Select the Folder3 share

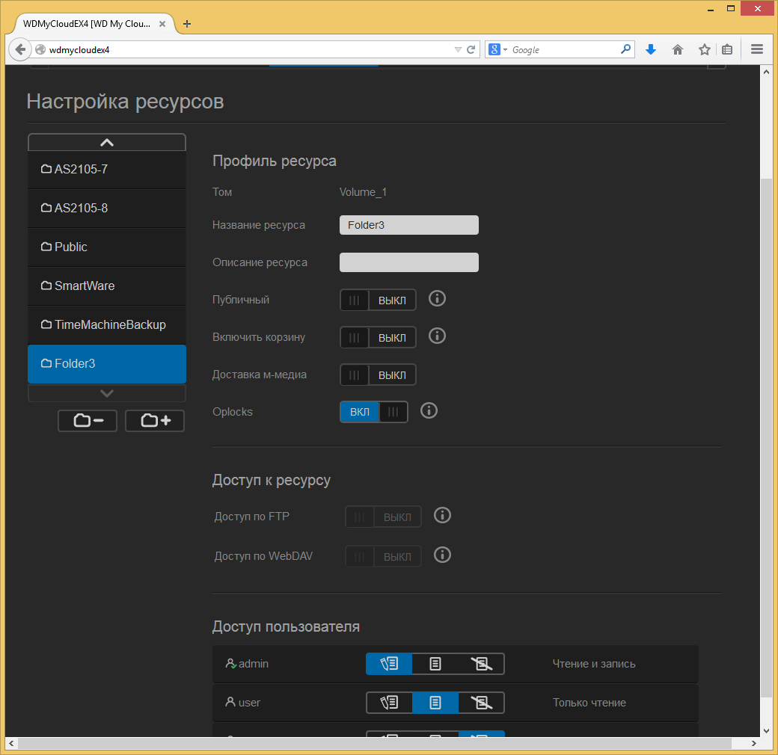[107, 363]
